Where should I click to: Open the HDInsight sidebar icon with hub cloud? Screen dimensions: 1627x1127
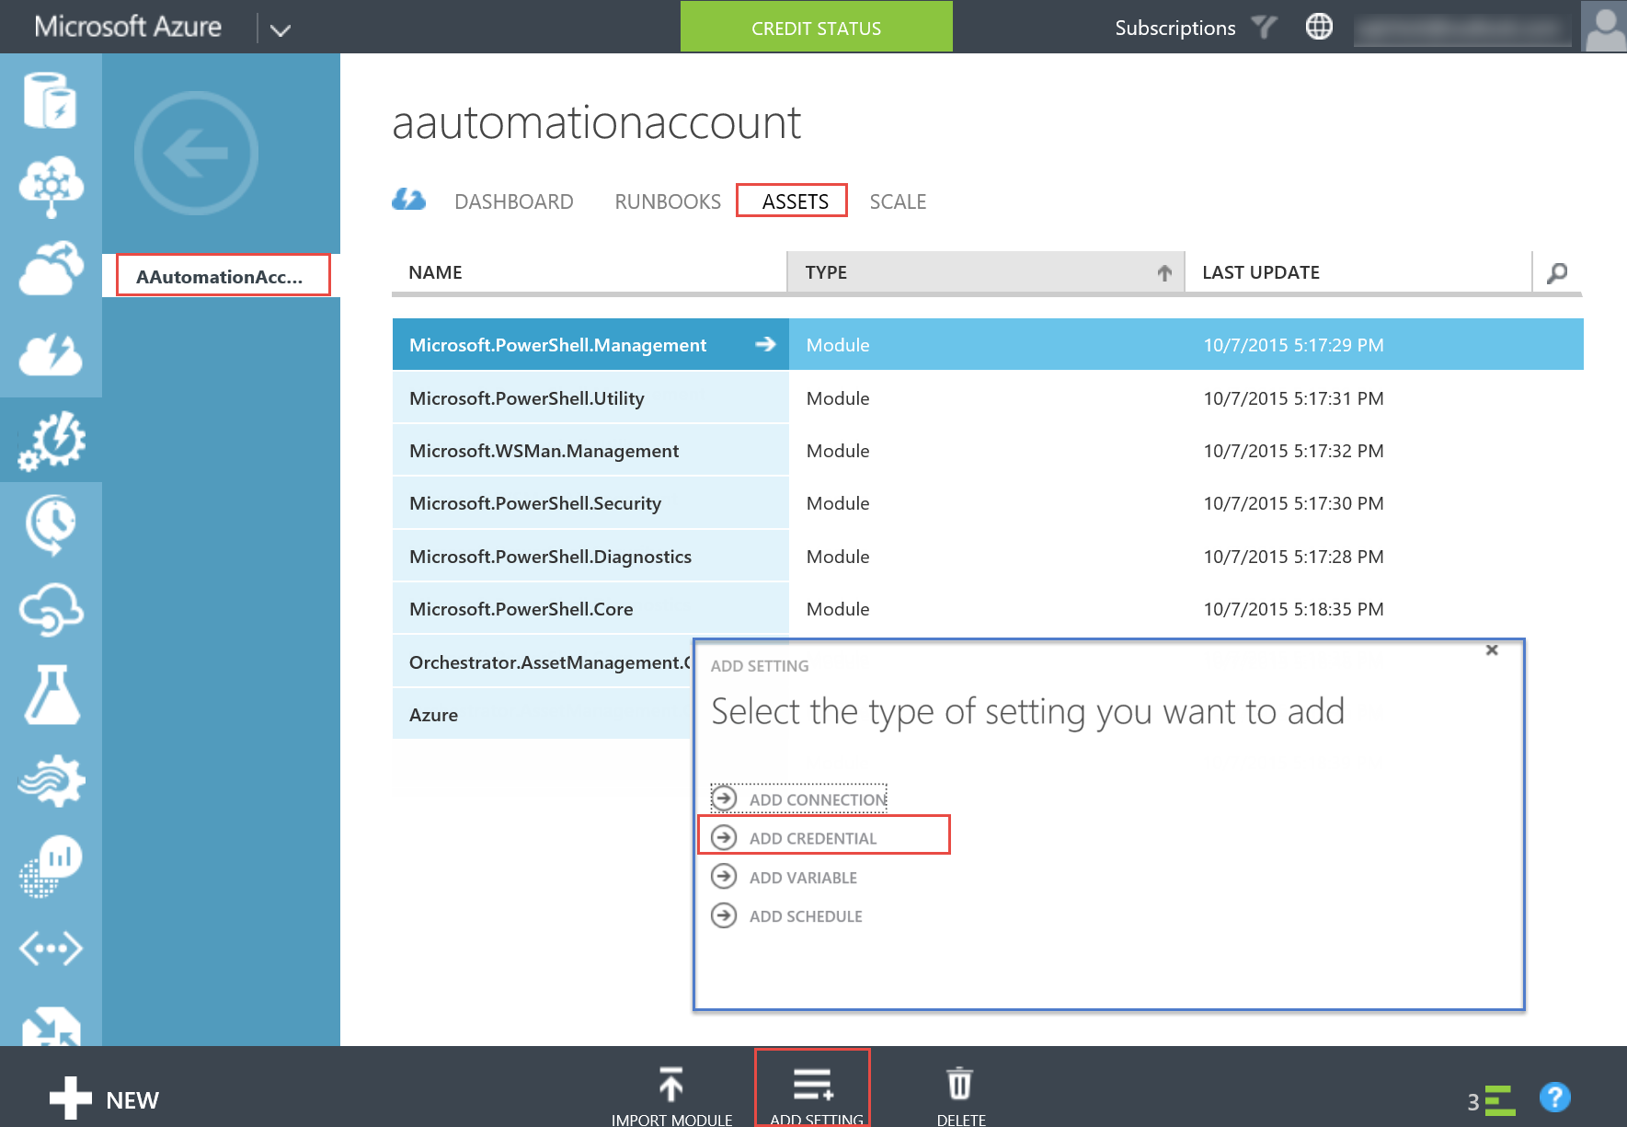pos(51,185)
